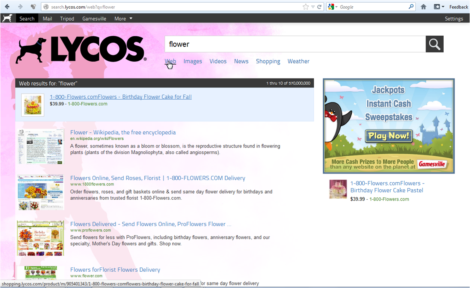Click inside the flower search input field
The height and width of the screenshot is (288, 470).
click(x=271, y=44)
